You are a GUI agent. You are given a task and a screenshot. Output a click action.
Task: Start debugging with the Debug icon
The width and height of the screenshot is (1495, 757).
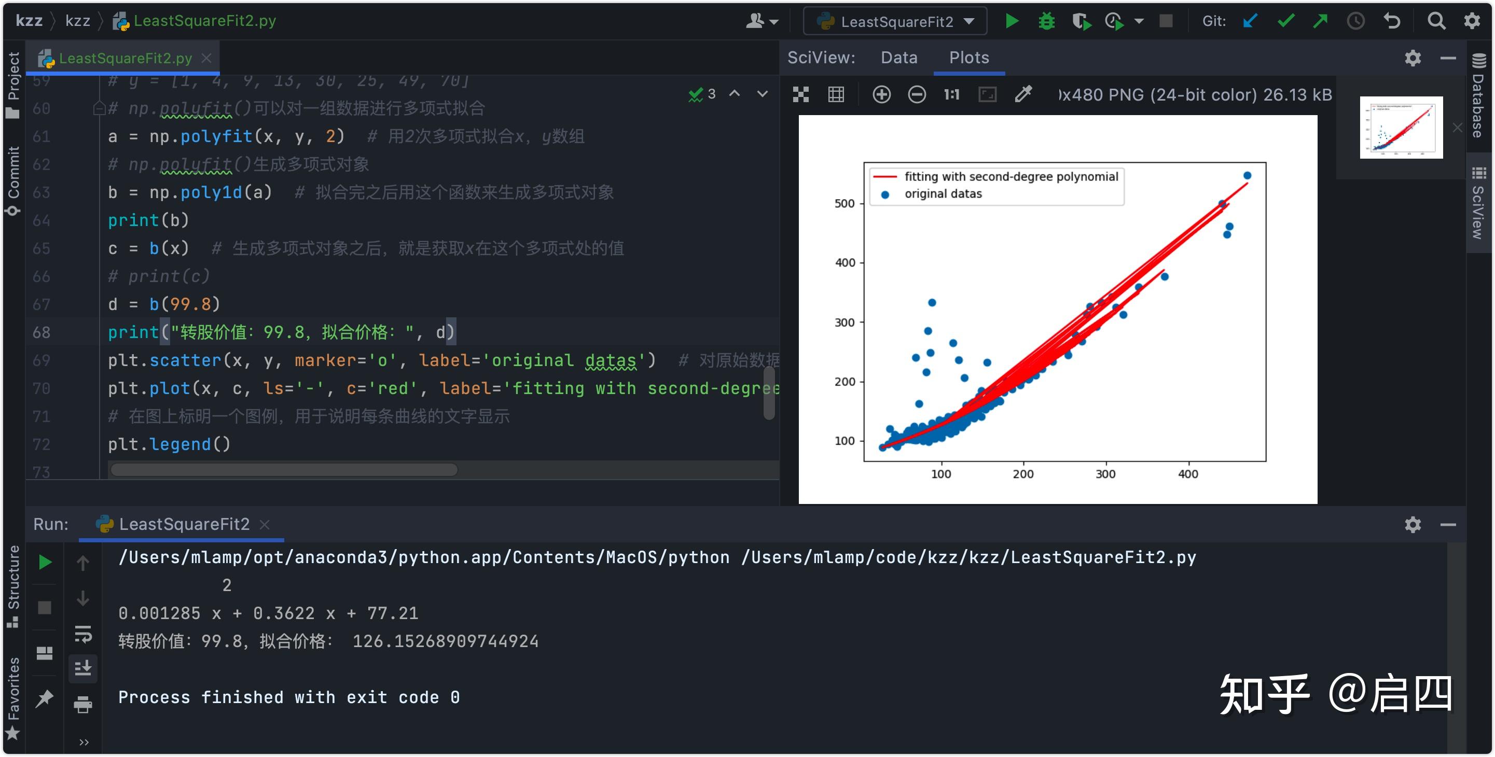pyautogui.click(x=1046, y=21)
